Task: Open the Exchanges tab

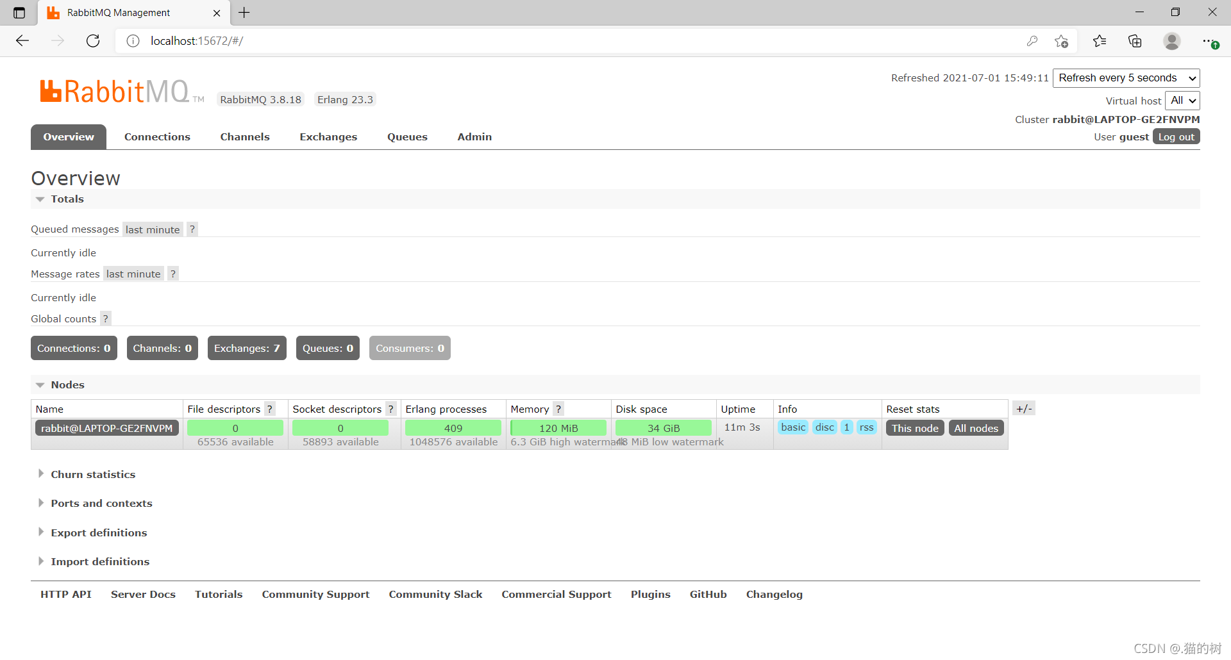Action: [328, 137]
